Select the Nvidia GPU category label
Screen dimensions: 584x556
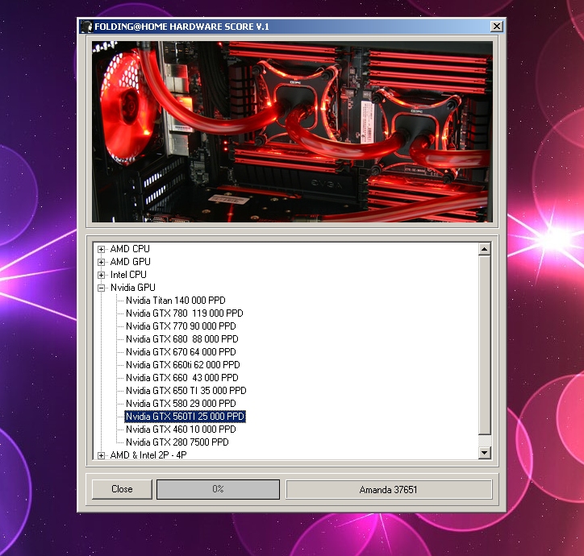pos(133,288)
